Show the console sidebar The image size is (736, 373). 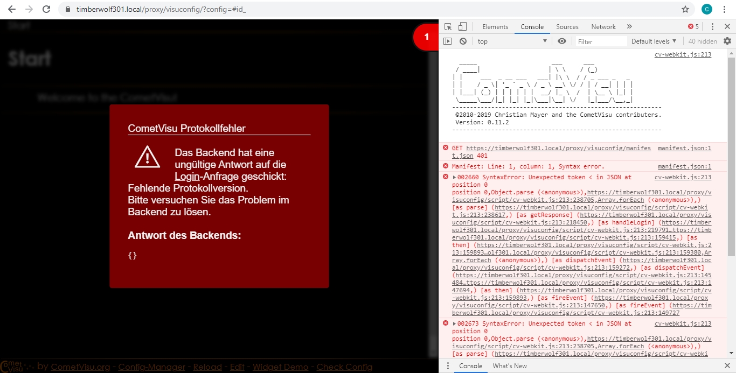point(447,41)
